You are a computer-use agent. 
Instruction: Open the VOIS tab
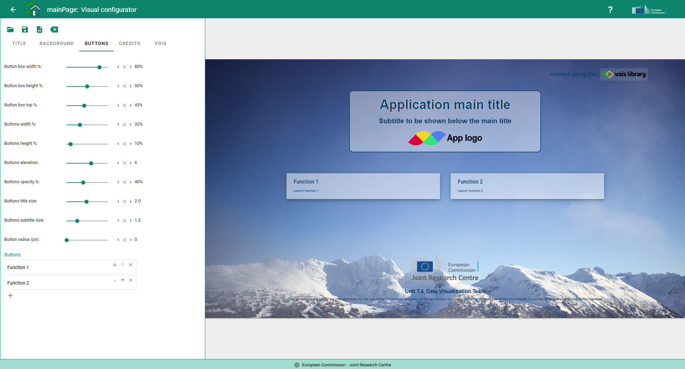coord(160,43)
